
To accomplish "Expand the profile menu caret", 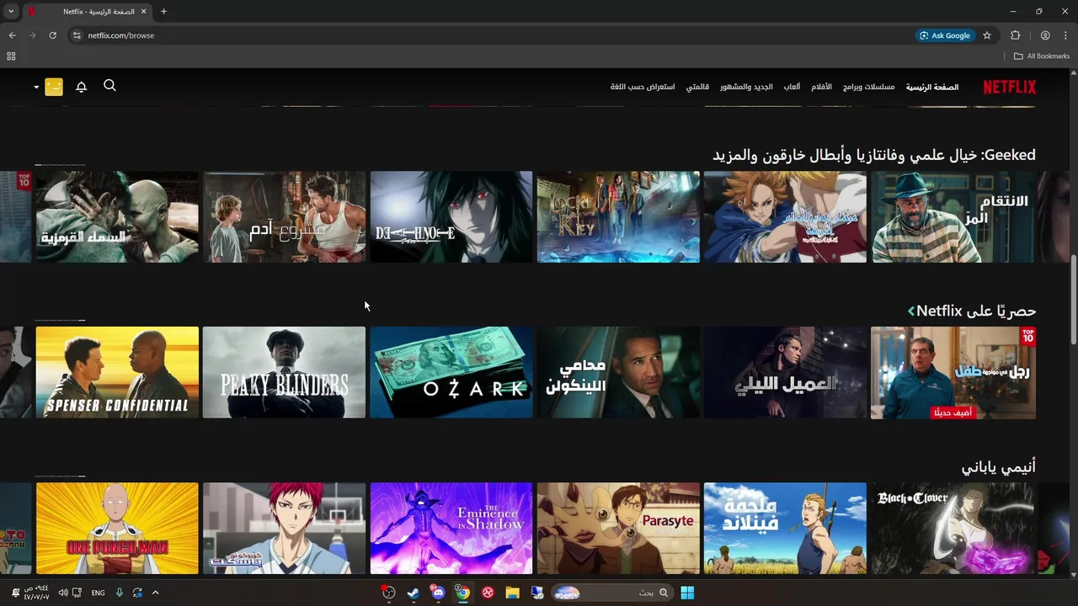I will coord(36,87).
